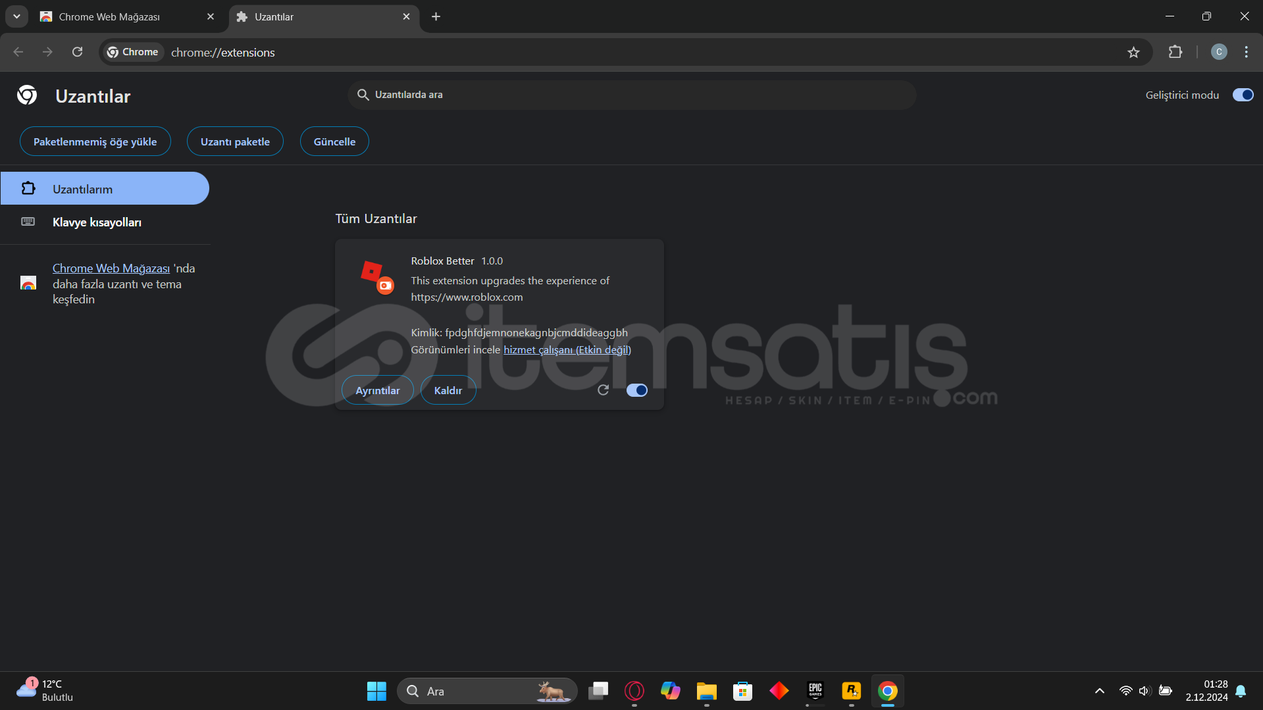Go forward with browser forward arrow
Image resolution: width=1263 pixels, height=710 pixels.
(47, 52)
